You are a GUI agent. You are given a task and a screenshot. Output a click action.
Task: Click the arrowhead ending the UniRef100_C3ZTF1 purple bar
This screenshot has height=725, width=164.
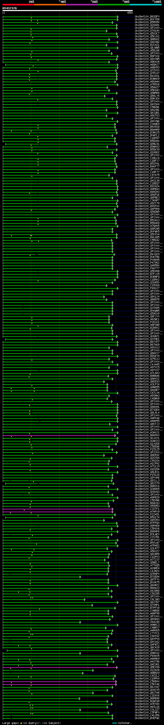tap(113, 509)
